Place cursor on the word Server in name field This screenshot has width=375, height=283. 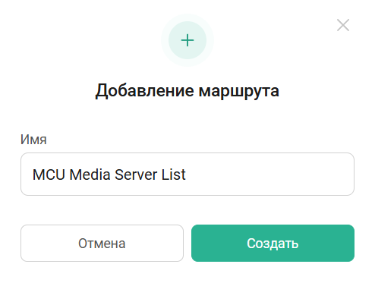tap(136, 175)
